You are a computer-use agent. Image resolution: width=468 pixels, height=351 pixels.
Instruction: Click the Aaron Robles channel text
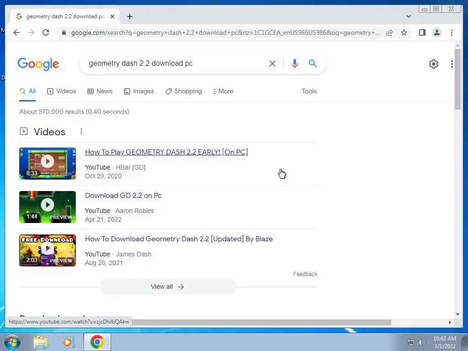click(135, 211)
